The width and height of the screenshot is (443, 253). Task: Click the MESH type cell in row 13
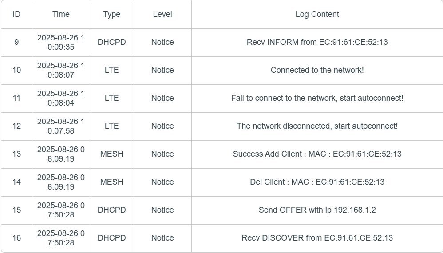click(112, 154)
